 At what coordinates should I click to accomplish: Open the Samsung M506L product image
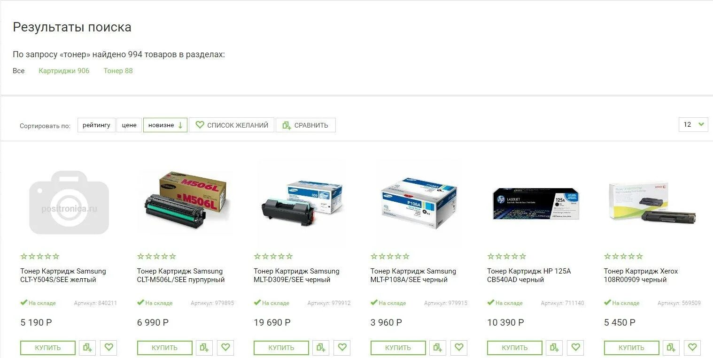pyautogui.click(x=185, y=200)
